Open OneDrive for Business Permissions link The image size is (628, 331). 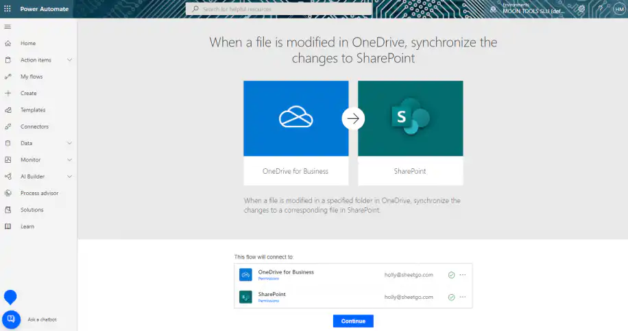tap(268, 279)
